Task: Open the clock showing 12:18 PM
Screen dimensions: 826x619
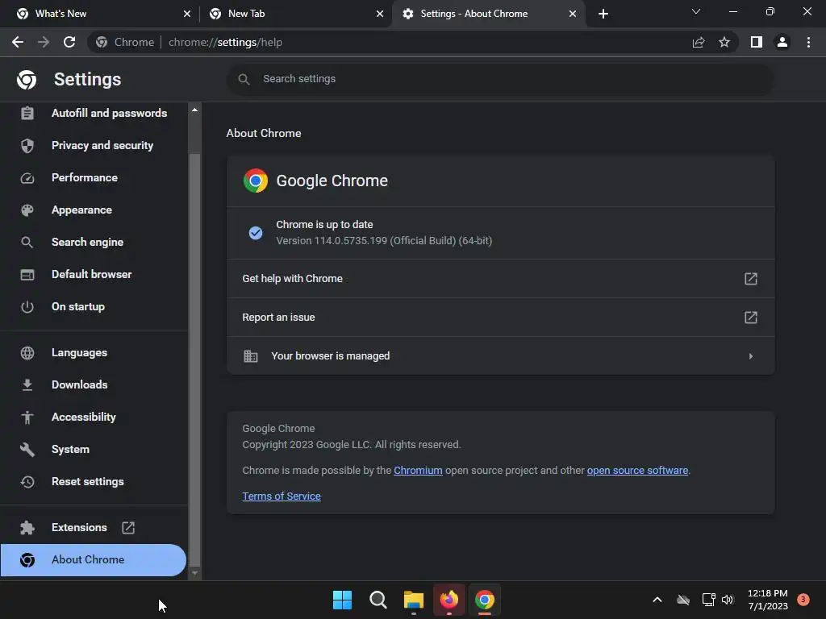Action: coord(768,600)
